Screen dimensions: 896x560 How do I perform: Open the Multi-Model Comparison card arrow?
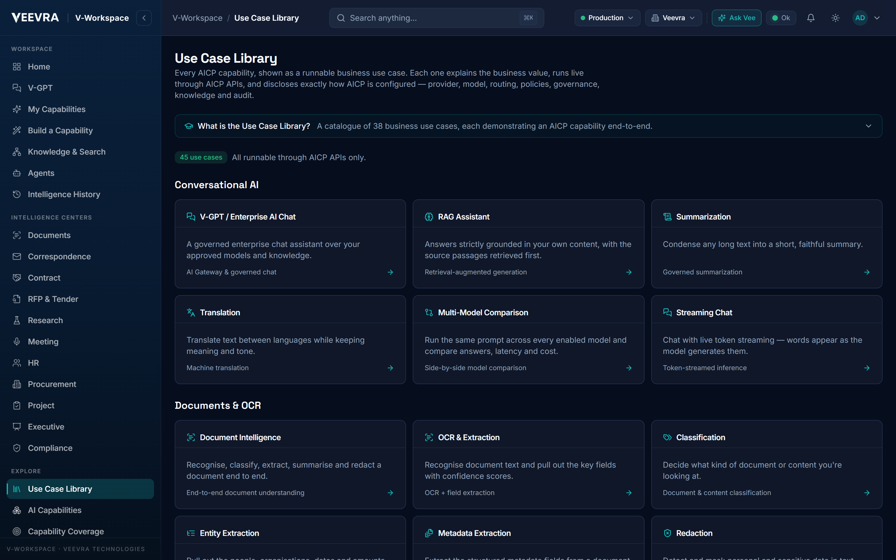629,368
